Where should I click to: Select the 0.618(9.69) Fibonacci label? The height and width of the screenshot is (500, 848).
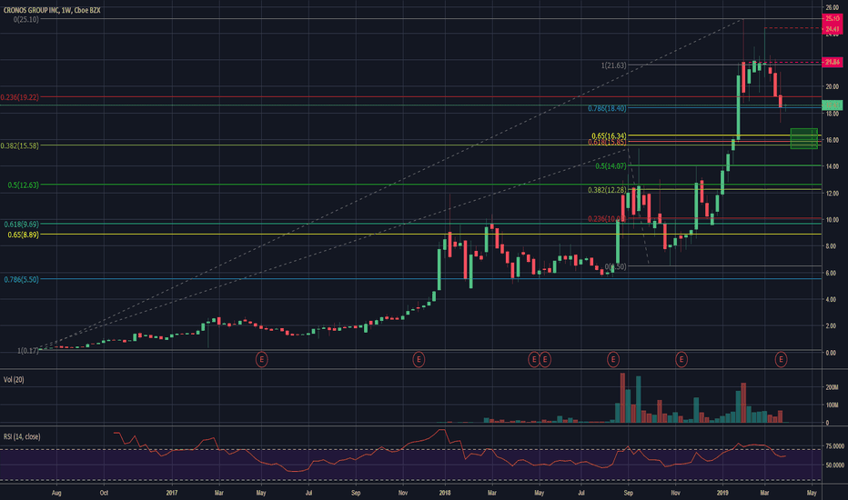[22, 225]
